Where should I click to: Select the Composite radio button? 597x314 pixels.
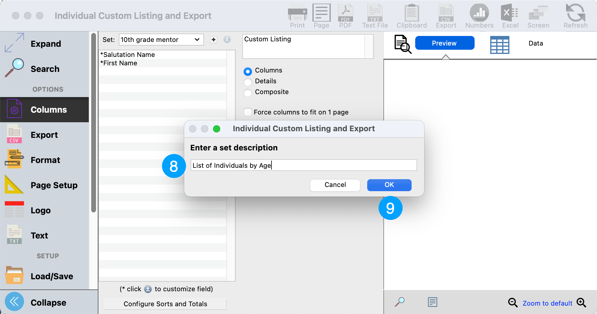click(x=248, y=93)
